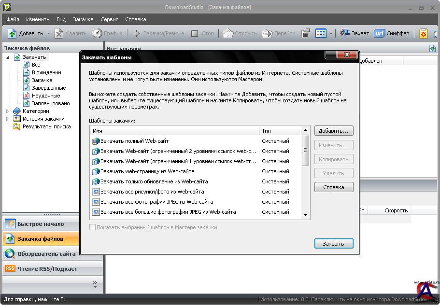Switch to Закачка файлов panel
This screenshot has width=440, height=305.
coord(41,239)
